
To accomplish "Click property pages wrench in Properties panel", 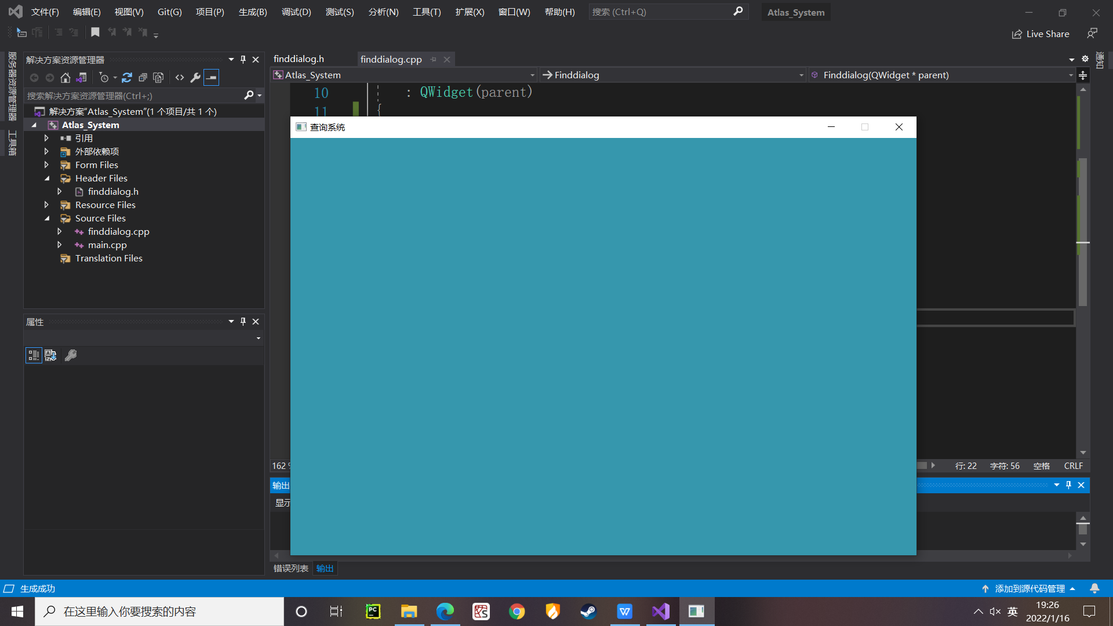I will tap(71, 355).
